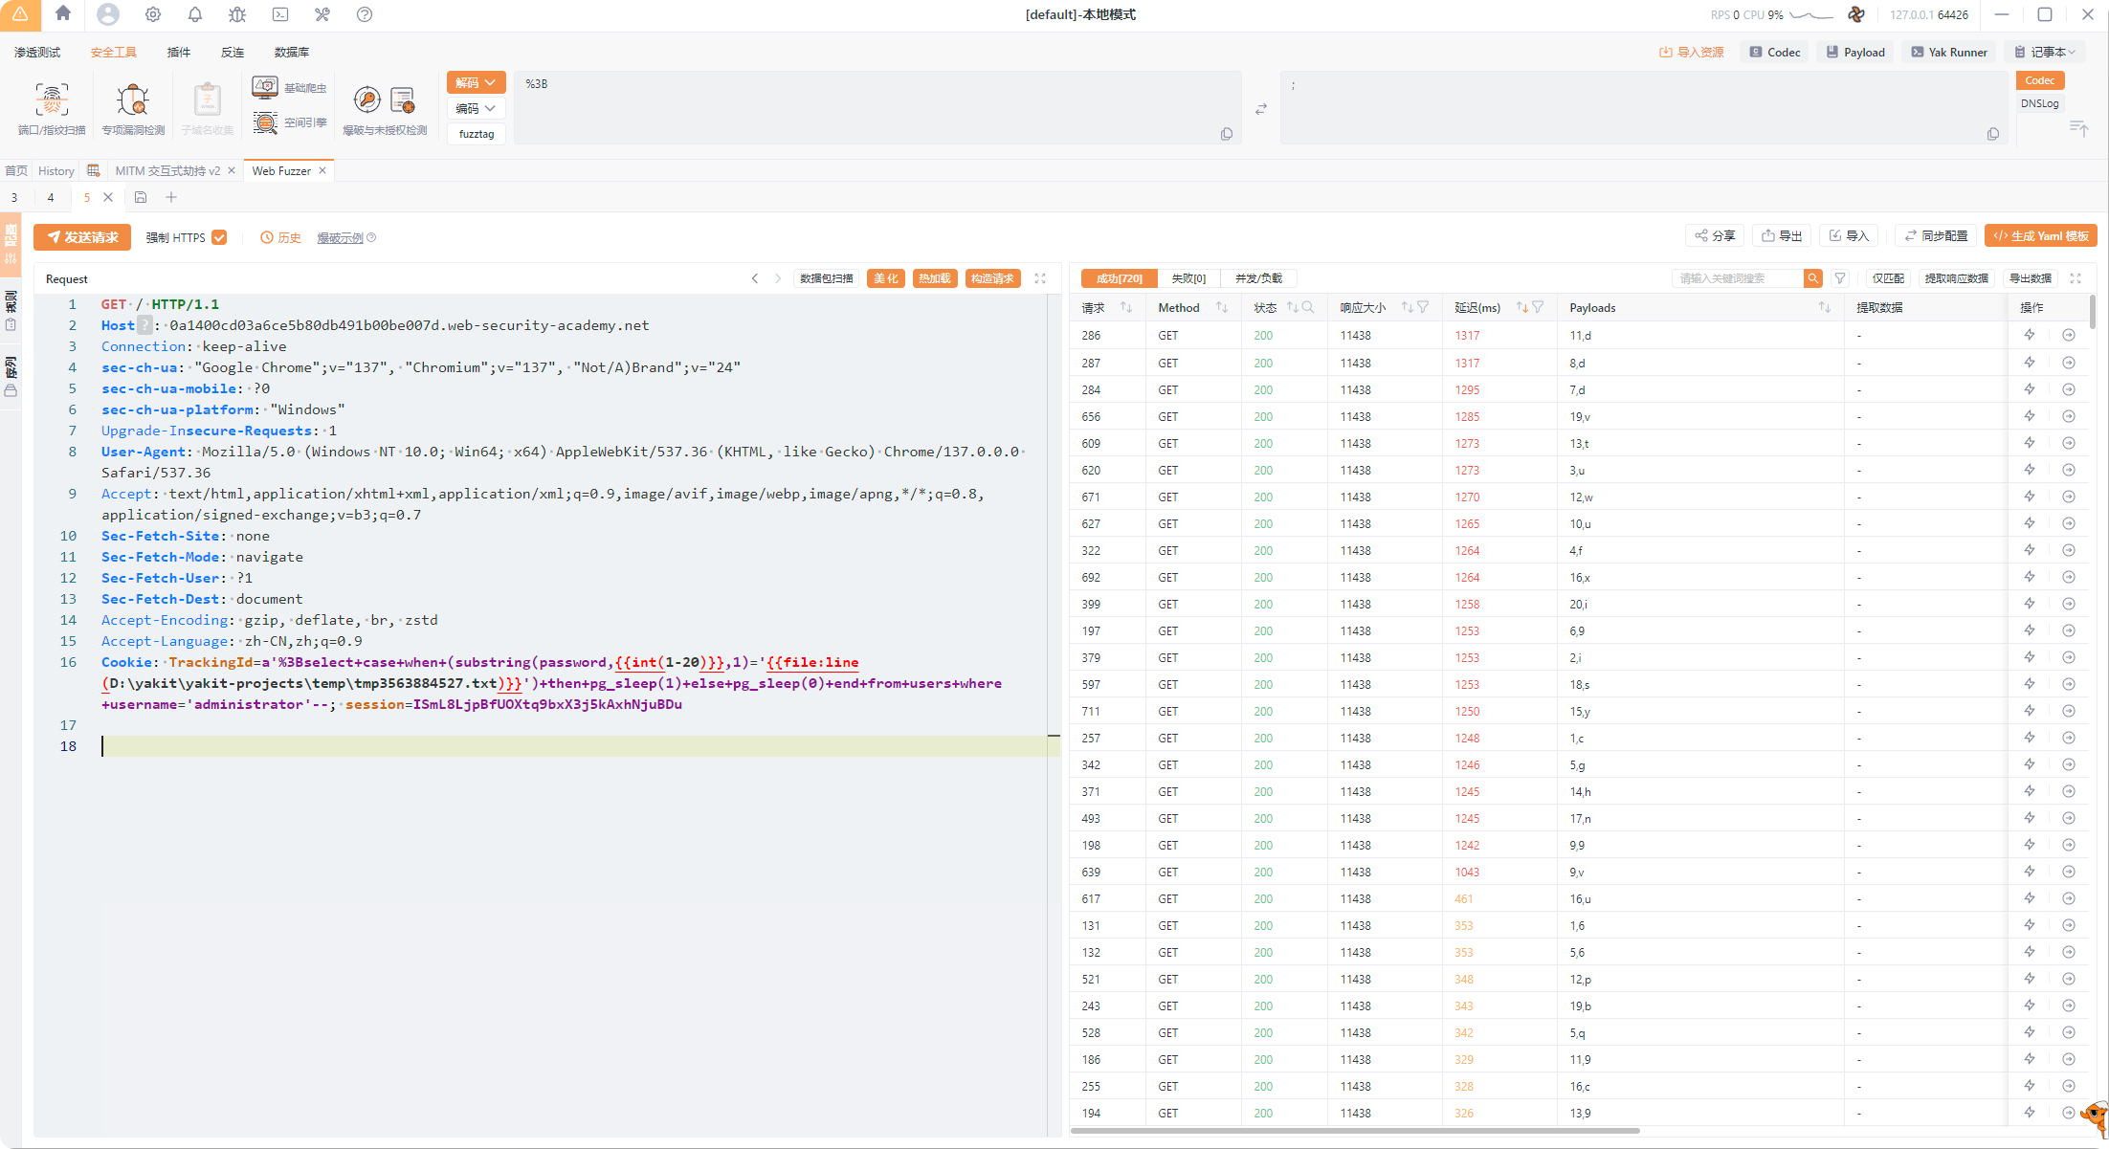Open the 记事本 notepad dropdown
Screen dimensions: 2109x1149
(2046, 52)
